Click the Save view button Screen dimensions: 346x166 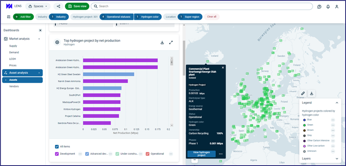[x=77, y=6]
